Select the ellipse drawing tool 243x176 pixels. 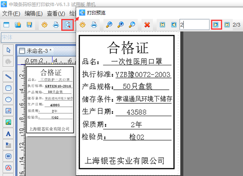(8, 99)
